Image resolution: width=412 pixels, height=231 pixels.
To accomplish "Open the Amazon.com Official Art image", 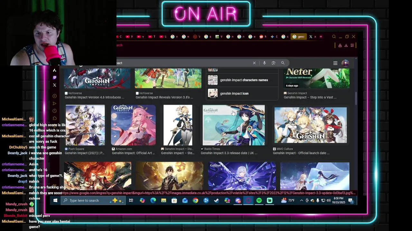I will pos(133,125).
